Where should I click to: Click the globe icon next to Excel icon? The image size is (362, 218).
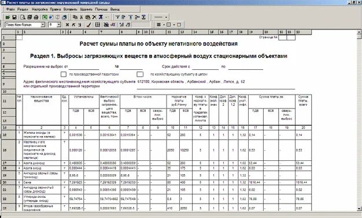coord(51,17)
